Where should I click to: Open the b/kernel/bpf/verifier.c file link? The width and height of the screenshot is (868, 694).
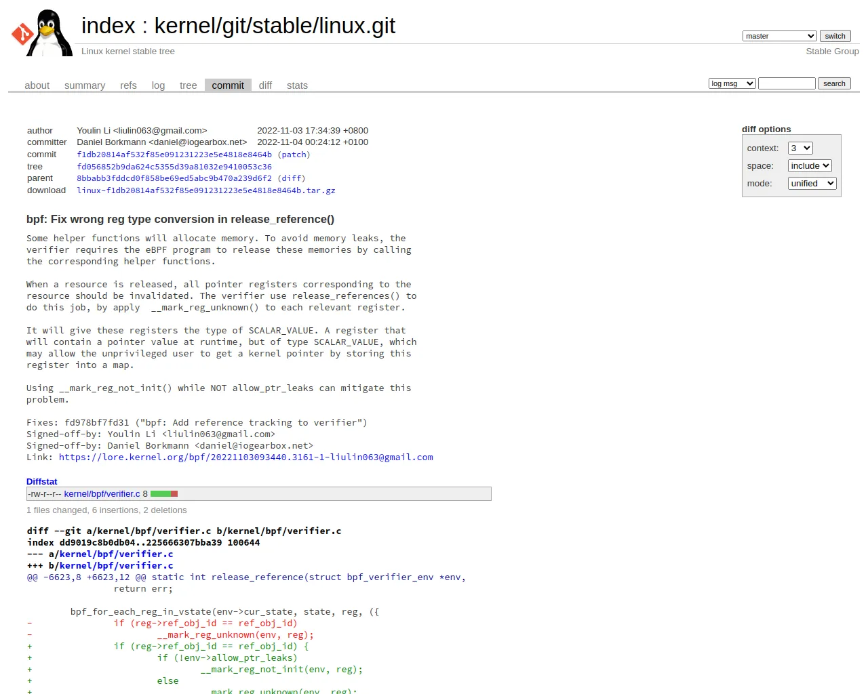click(116, 566)
